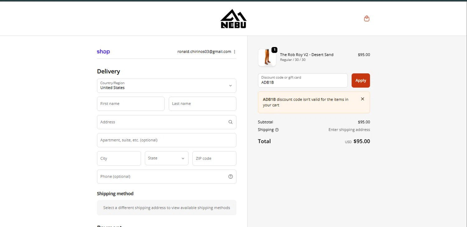Open the State dropdown
Image resolution: width=467 pixels, height=227 pixels.
click(167, 158)
